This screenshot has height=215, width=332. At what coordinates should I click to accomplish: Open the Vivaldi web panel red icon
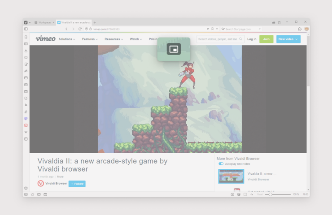(26, 125)
